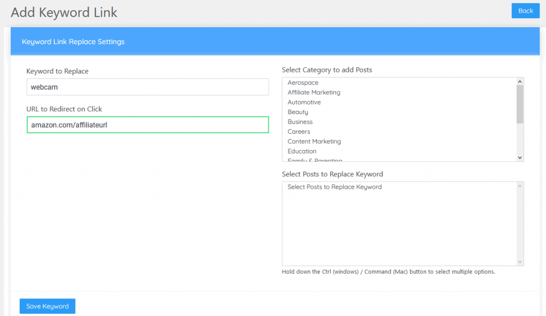The height and width of the screenshot is (316, 546).
Task: Click the Keyword Link Replace Settings header
Action: point(73,42)
